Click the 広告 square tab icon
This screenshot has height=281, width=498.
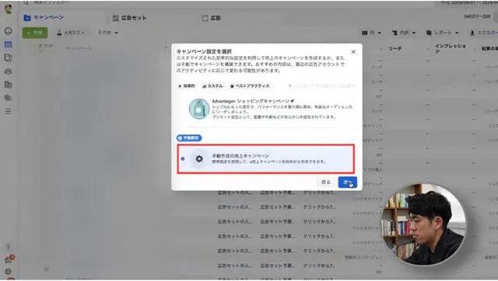tap(205, 18)
